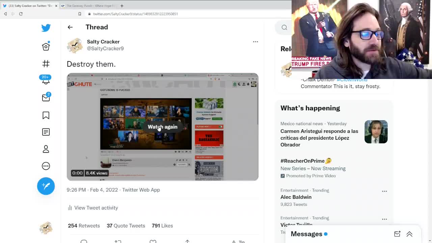Click browser back navigation arrow

coord(5,14)
